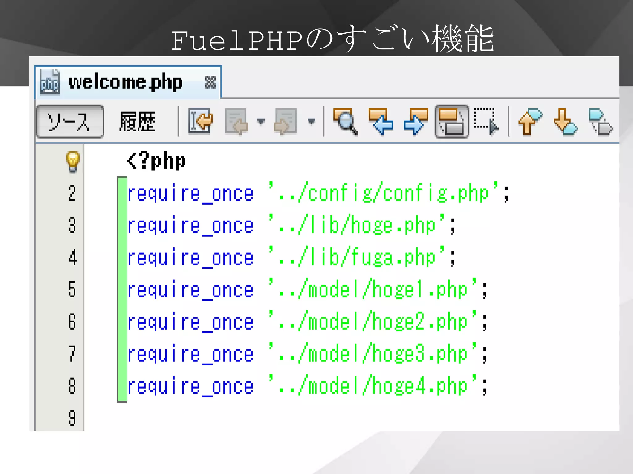Click the '../lib/fuga.php' string
Screen dimensions: 633x474
357,257
